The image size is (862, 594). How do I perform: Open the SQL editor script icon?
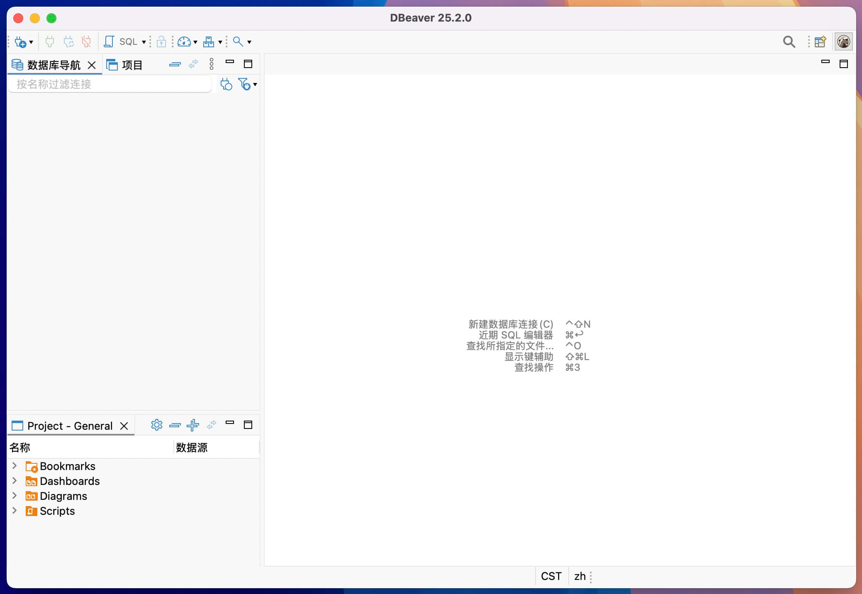[109, 41]
